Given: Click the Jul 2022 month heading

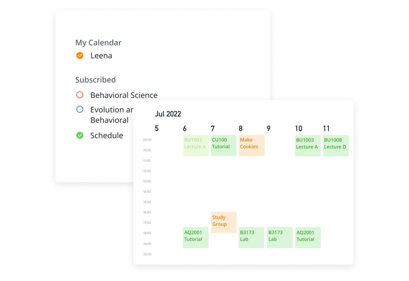Looking at the screenshot, I should tap(168, 114).
